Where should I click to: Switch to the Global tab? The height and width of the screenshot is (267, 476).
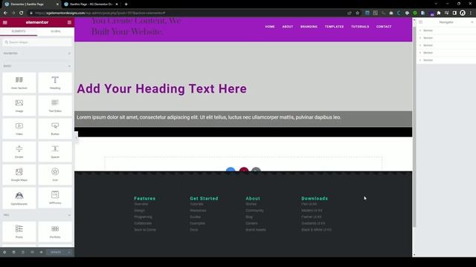pyautogui.click(x=56, y=31)
